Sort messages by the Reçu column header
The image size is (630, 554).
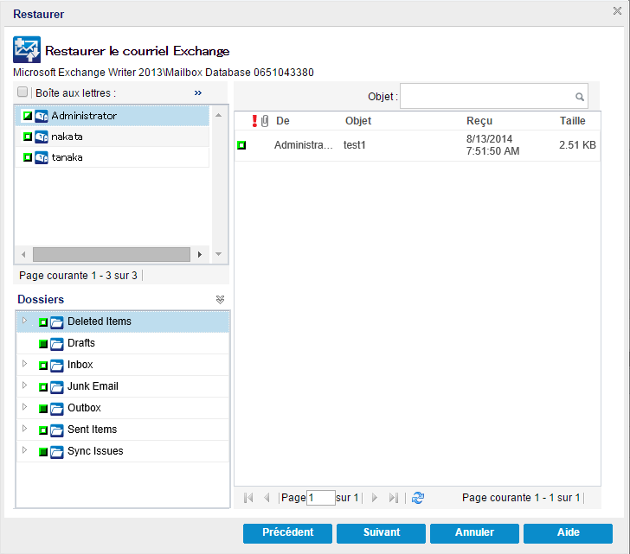pos(479,121)
